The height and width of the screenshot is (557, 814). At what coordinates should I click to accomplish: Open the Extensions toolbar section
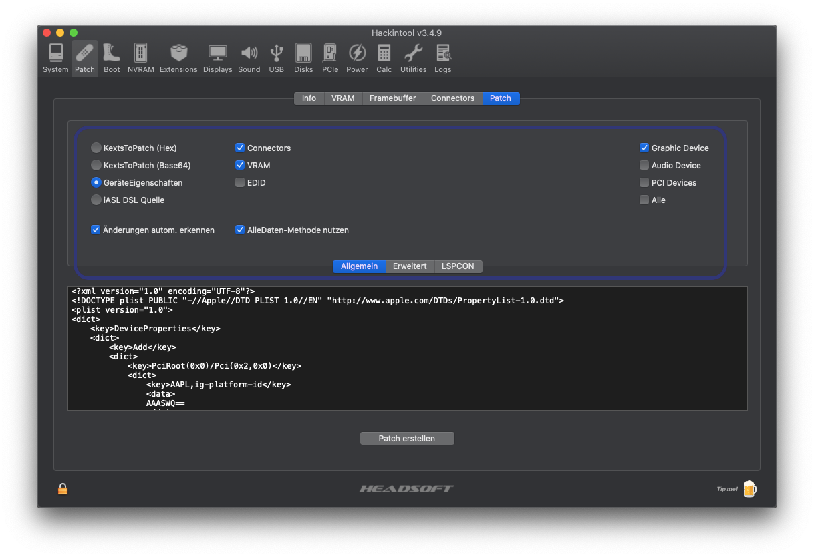pyautogui.click(x=178, y=58)
